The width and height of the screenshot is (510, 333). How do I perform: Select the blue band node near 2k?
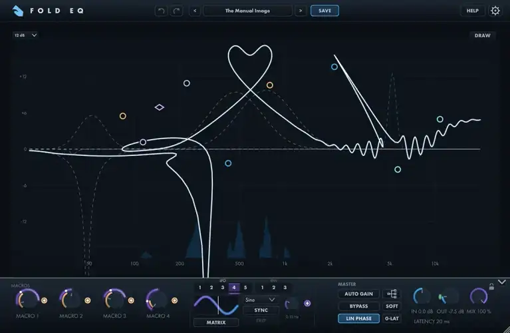click(x=334, y=67)
